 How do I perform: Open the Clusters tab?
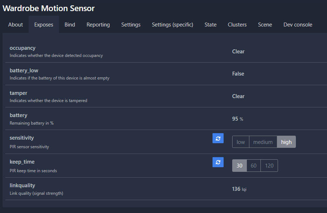[x=237, y=24]
